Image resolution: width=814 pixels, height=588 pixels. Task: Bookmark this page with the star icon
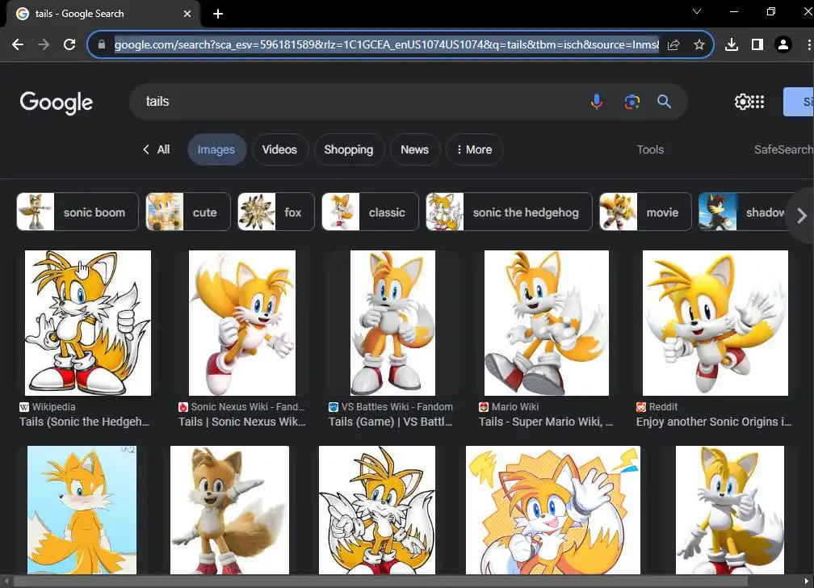point(699,44)
